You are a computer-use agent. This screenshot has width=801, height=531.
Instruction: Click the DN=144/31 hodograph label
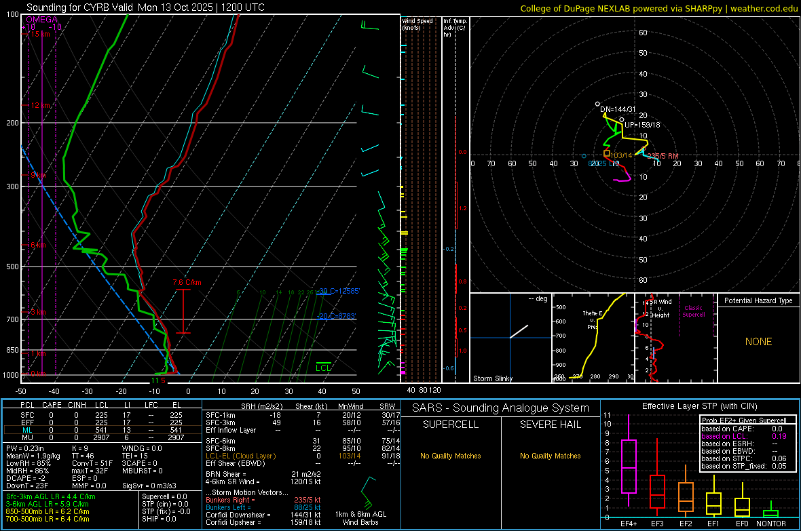[618, 109]
